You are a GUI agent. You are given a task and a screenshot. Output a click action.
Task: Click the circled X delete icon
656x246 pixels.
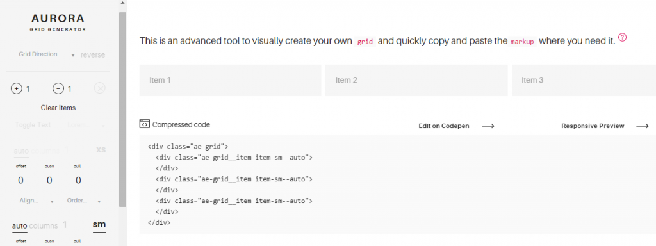coord(99,88)
